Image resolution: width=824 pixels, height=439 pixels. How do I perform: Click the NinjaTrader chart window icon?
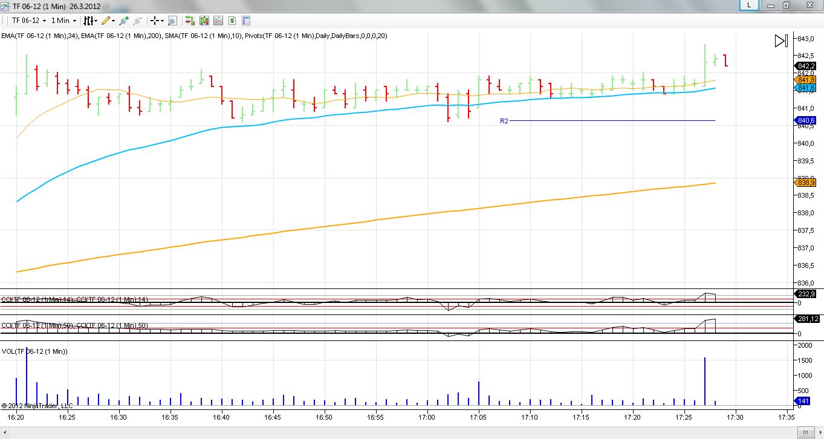click(5, 6)
